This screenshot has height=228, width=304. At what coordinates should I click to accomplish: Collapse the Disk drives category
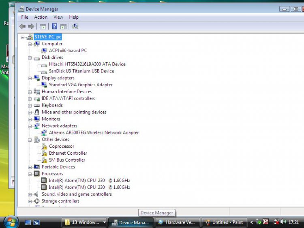click(30, 58)
